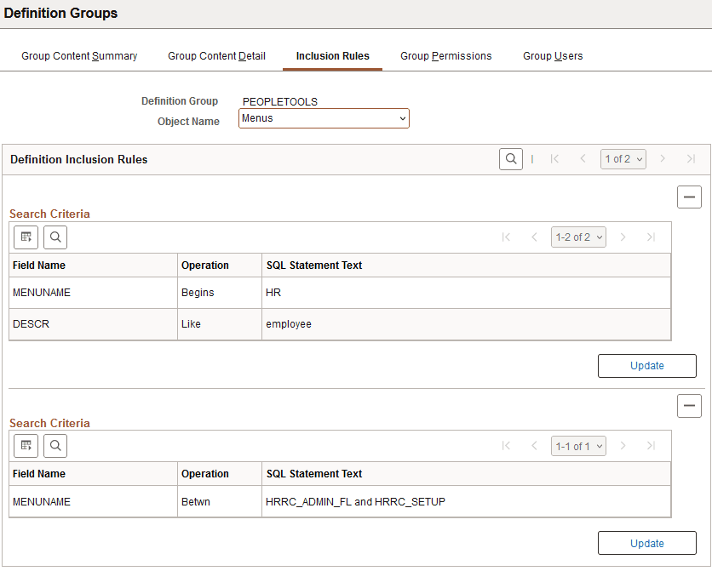Viewport: 712px width, 571px height.
Task: Collapse the second Search Criteria section
Action: point(689,406)
